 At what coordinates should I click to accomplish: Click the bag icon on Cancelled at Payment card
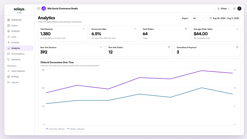(237, 47)
